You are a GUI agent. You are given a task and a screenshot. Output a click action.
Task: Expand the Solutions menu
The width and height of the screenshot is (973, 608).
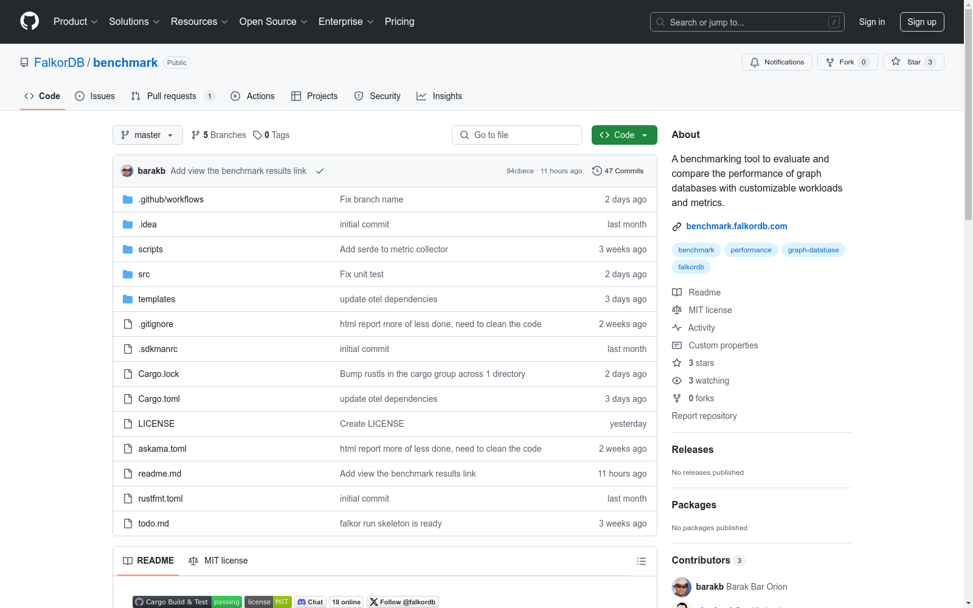click(x=134, y=21)
